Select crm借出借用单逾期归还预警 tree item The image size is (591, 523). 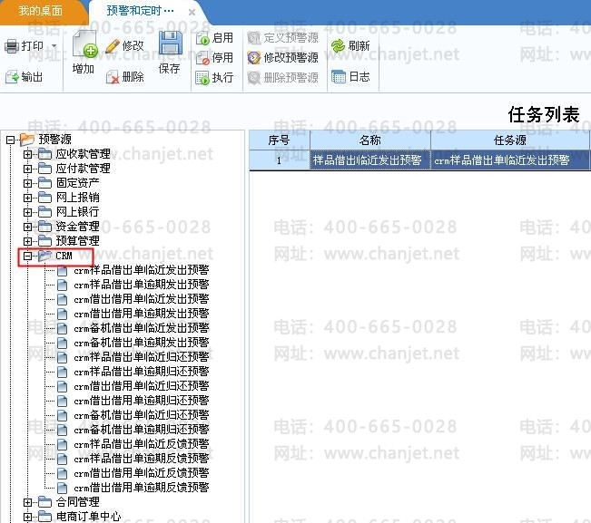coord(142,401)
